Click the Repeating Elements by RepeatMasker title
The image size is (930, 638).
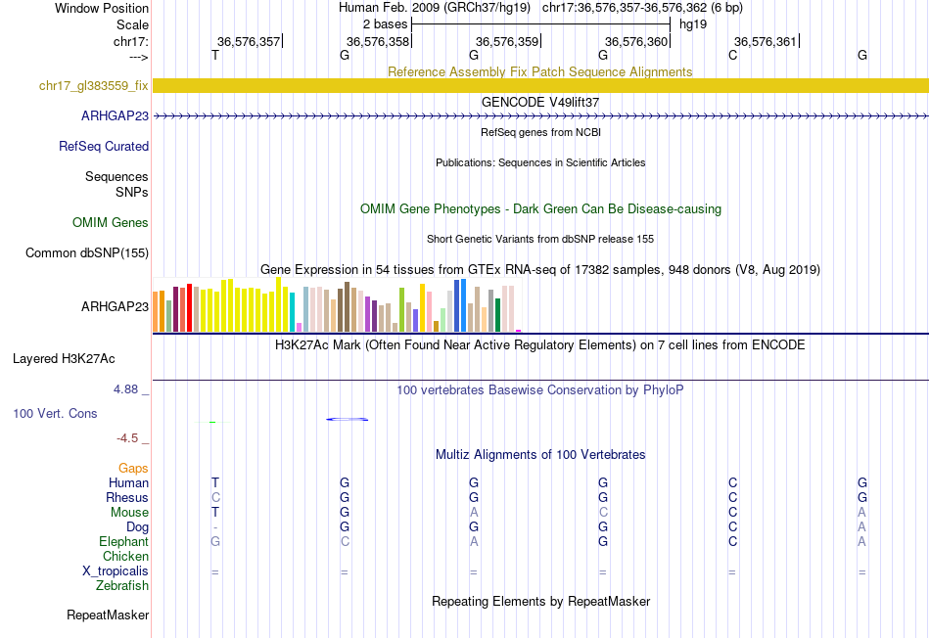[x=540, y=601]
